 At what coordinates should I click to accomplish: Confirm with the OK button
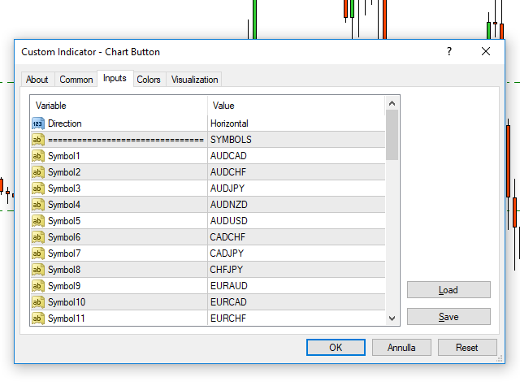coord(336,347)
